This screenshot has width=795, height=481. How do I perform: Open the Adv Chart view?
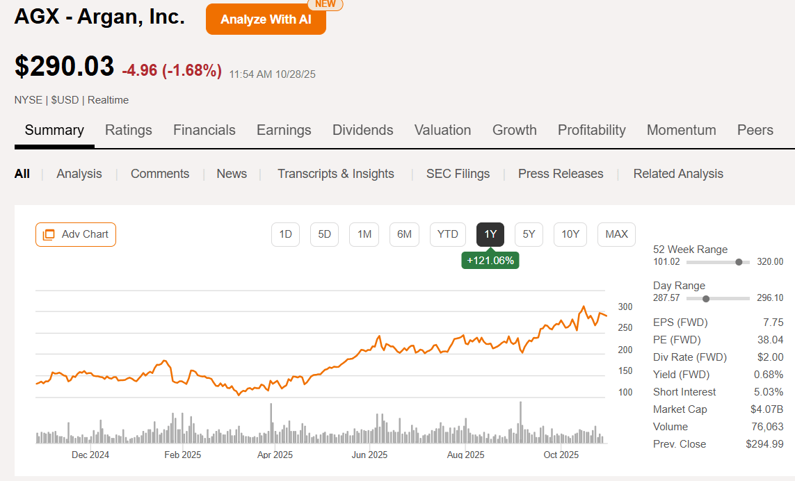76,234
